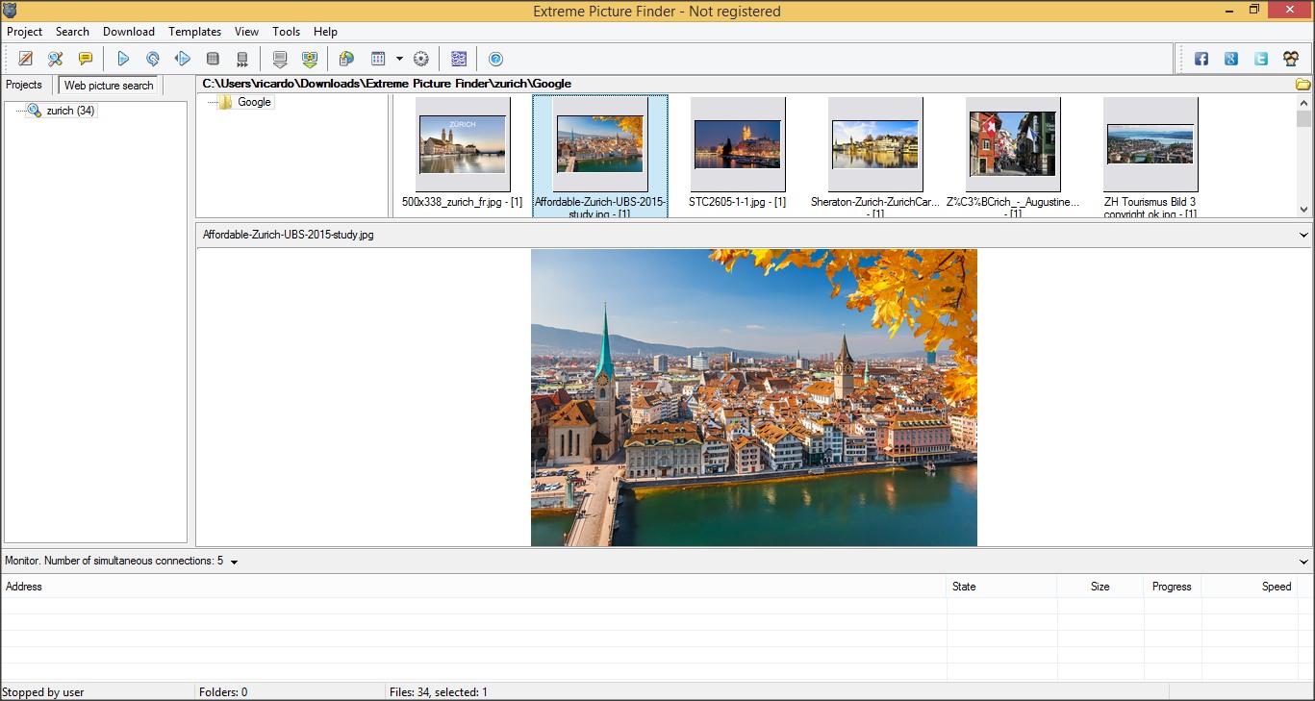This screenshot has height=701, width=1315.
Task: Open the destination folder icon beside path
Action: point(1303,84)
